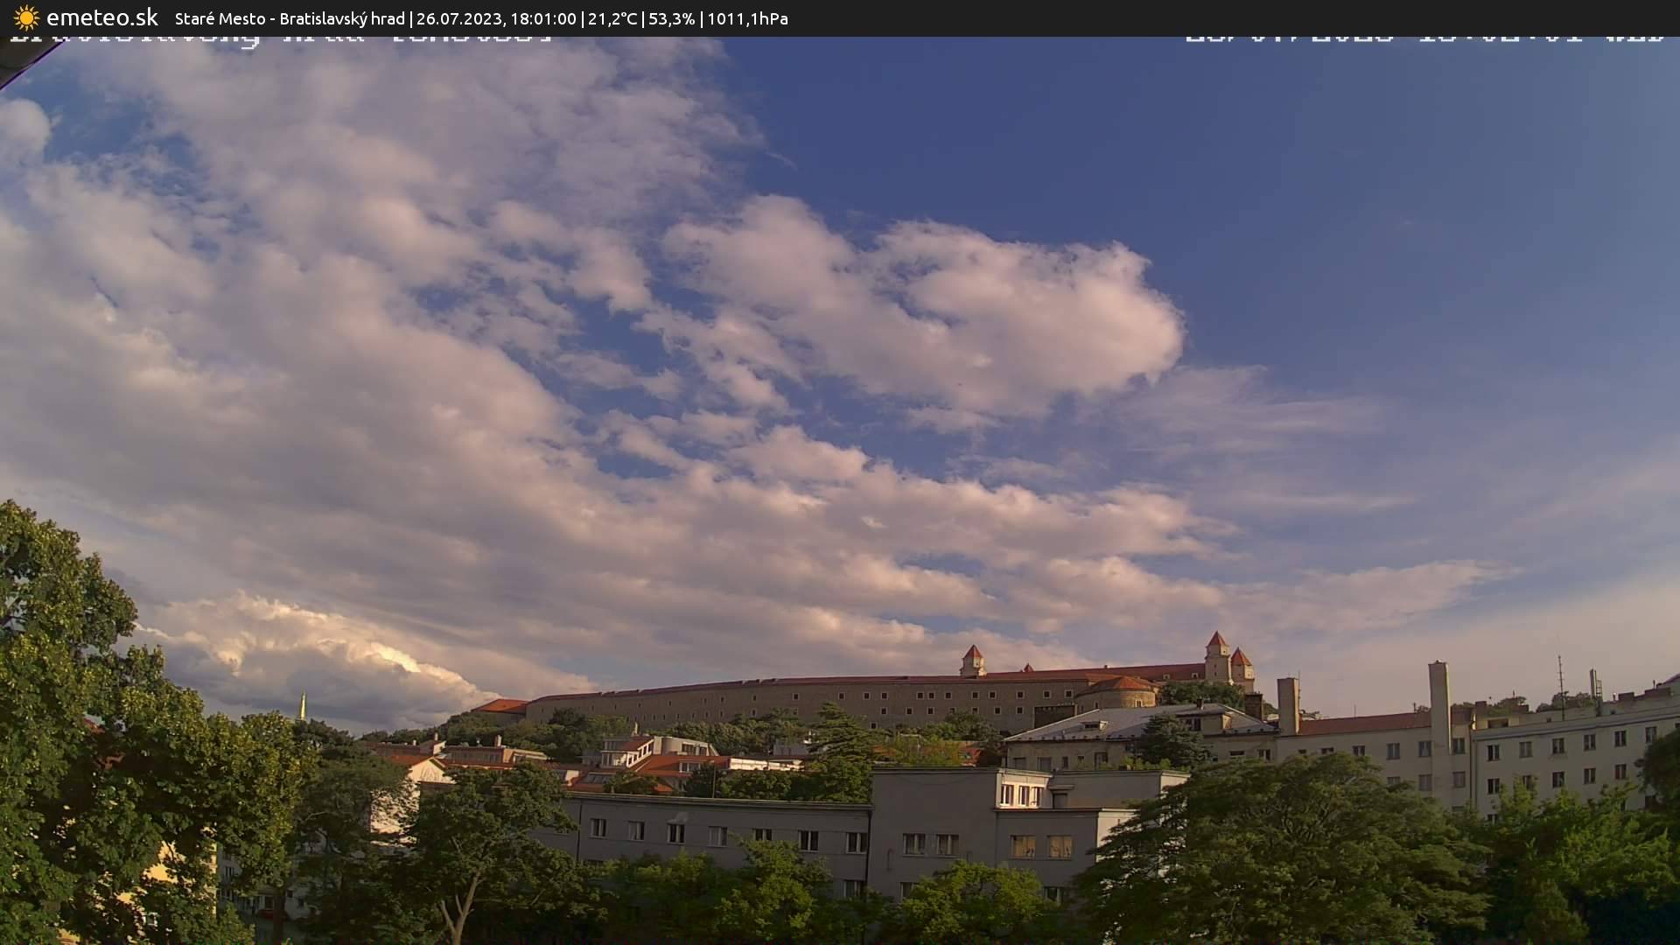The height and width of the screenshot is (945, 1680).
Task: Expand the date entry 26.07.2023
Action: [459, 18]
